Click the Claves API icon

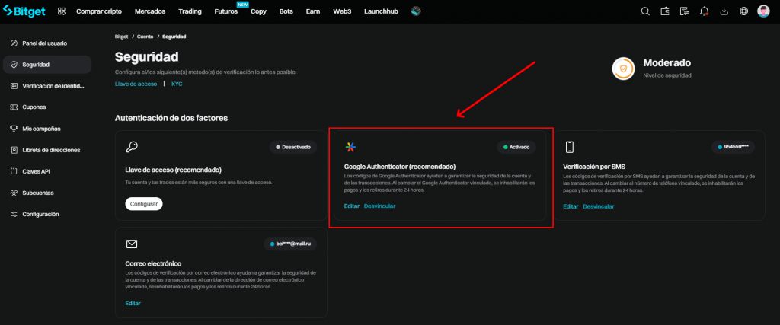14,171
